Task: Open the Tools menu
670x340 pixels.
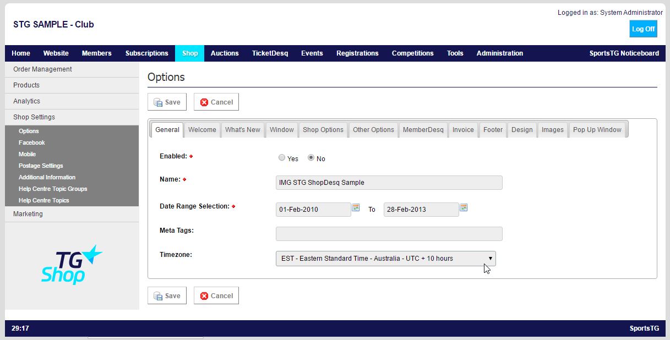Action: coord(455,53)
